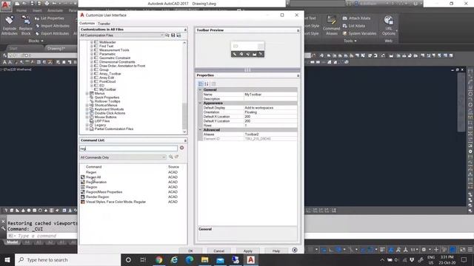The height and width of the screenshot is (266, 474).
Task: Open the Annotate ribbon tab in AutoCAD
Action: [x=55, y=10]
